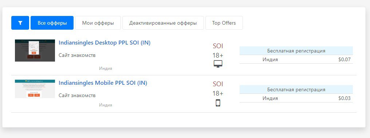Viewport: 370px width, 138px height.
Task: Select the $0.07 India payout row
Action: [x=296, y=59]
